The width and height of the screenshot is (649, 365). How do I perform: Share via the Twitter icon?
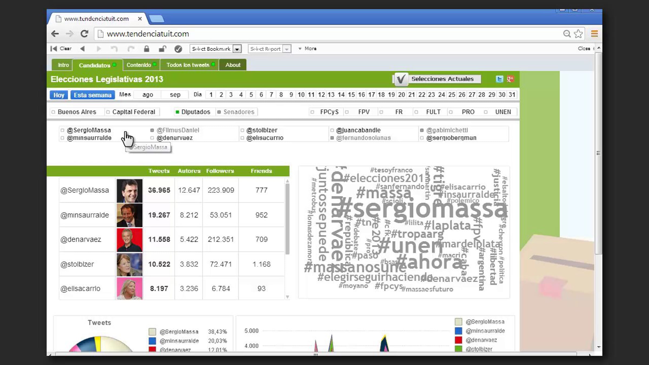pyautogui.click(x=499, y=79)
